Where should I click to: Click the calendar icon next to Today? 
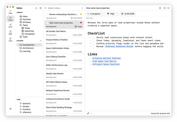(x=76, y=26)
